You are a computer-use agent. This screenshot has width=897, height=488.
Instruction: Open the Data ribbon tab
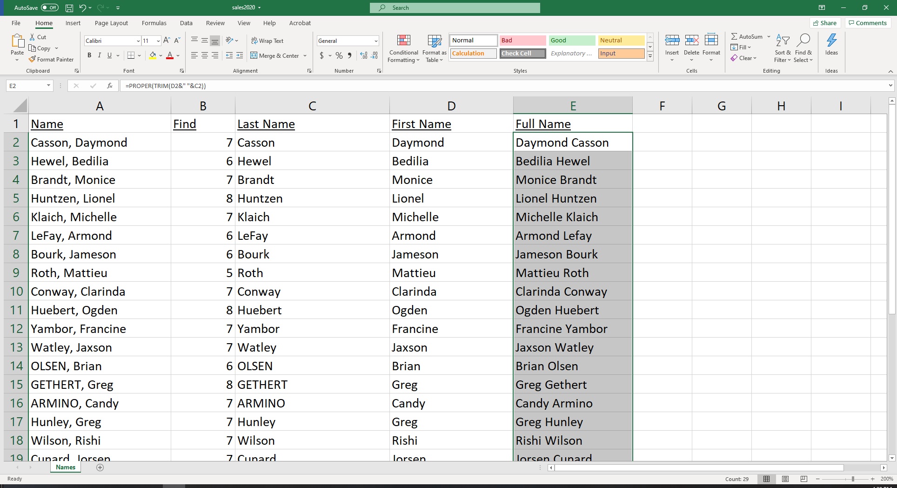186,23
